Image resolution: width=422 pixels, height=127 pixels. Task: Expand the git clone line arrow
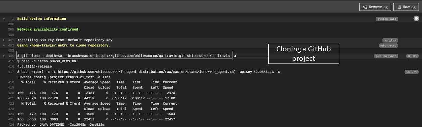click(4, 56)
